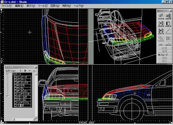Close the floating tool palette
The width and height of the screenshot is (173, 125).
point(170,11)
